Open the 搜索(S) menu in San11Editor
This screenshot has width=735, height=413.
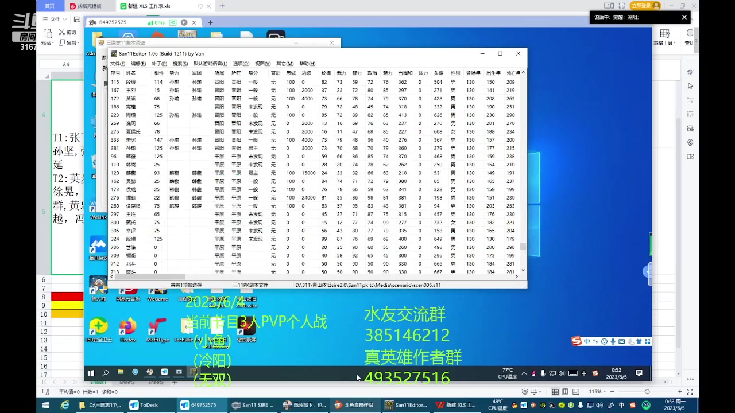(x=180, y=64)
